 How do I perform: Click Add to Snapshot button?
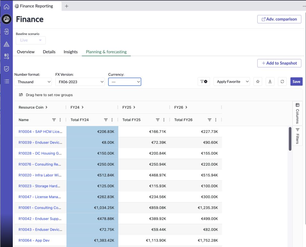pyautogui.click(x=279, y=63)
